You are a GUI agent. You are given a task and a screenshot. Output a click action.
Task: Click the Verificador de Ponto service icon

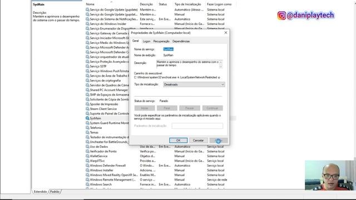coord(87,151)
